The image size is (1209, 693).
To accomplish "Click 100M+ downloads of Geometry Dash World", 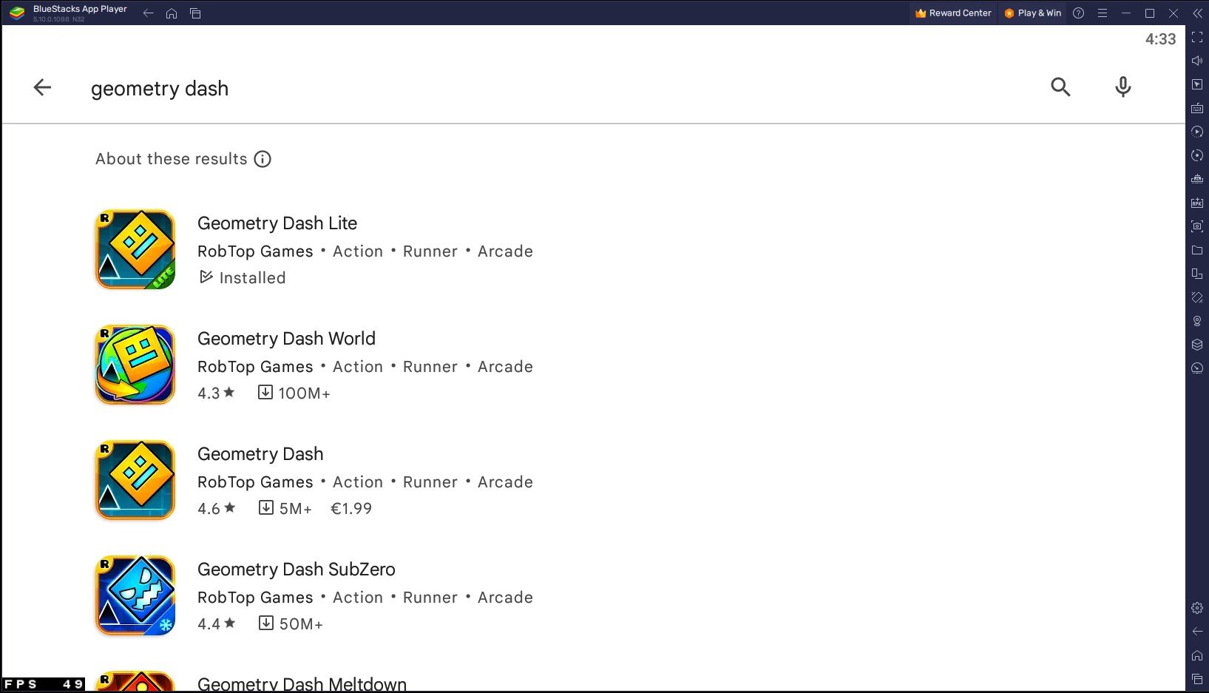I will pos(294,393).
